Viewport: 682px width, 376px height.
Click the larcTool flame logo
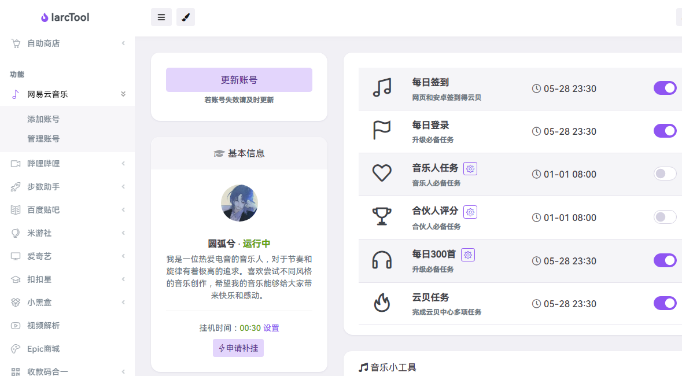click(45, 17)
